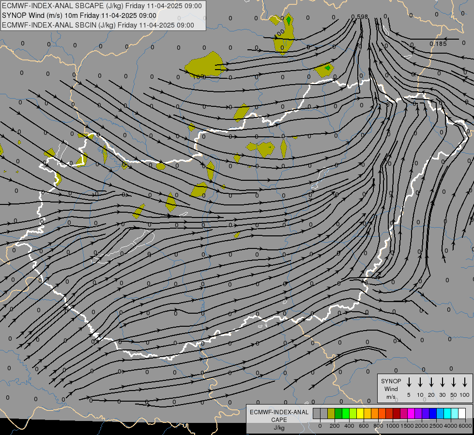Screen dimensions: 474x435
Task: Click the 0 tick label on CAPE scale
Action: pos(320,426)
